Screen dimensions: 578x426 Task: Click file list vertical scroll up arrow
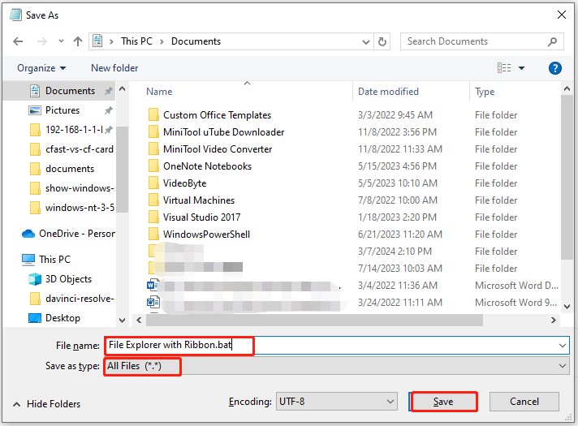click(x=567, y=88)
